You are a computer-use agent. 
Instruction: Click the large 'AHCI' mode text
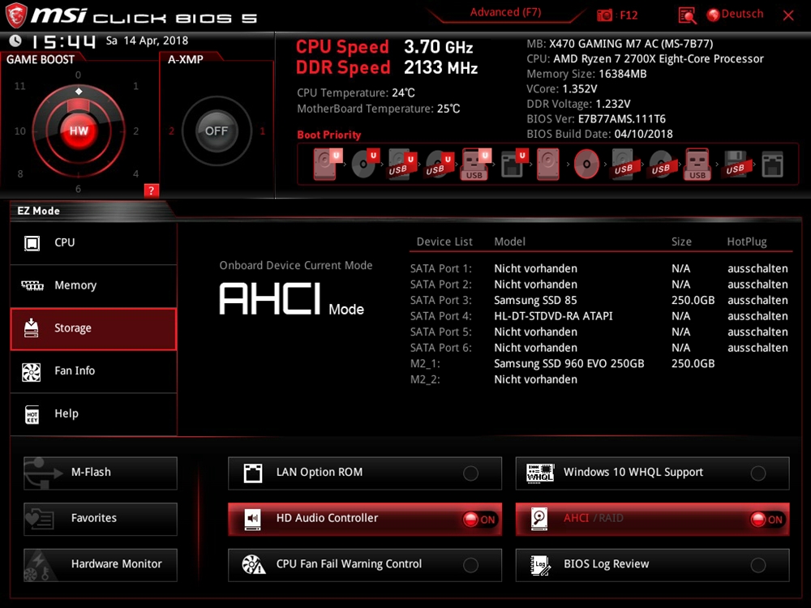pyautogui.click(x=269, y=298)
